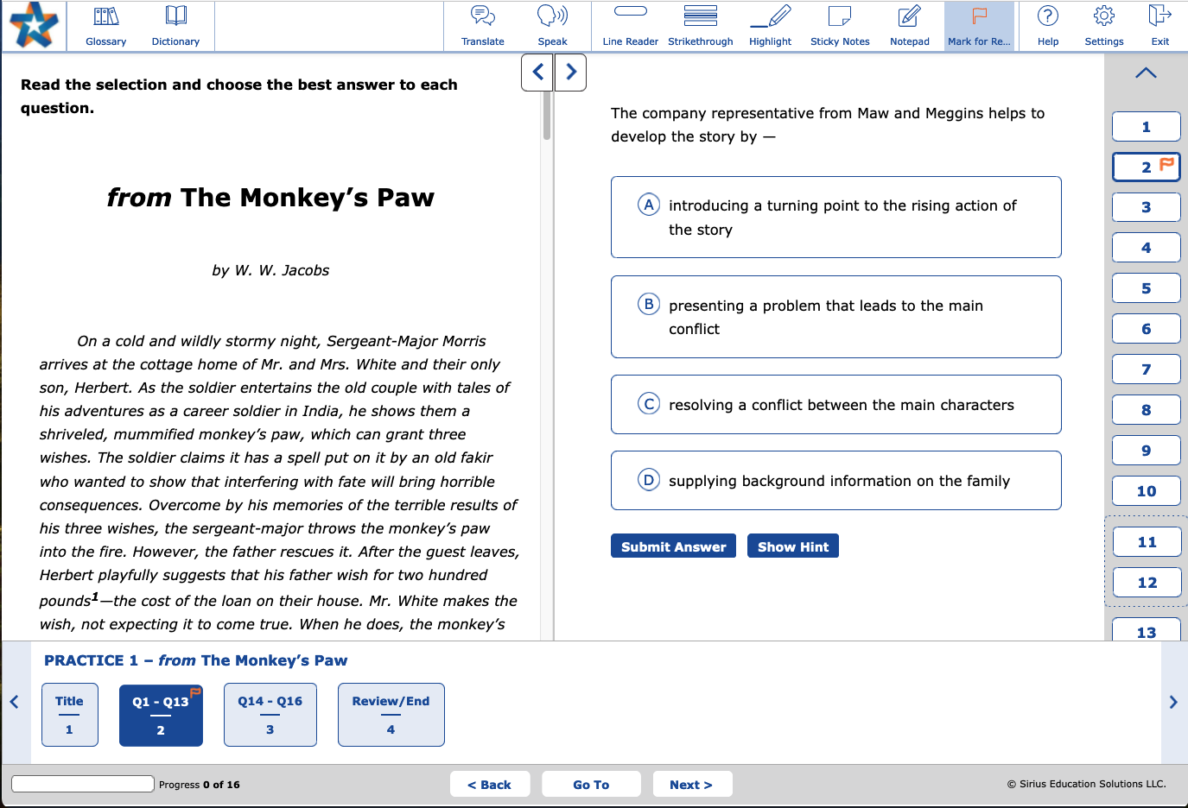Collapse passage pane with left arrow
This screenshot has height=808, width=1188.
[x=537, y=73]
